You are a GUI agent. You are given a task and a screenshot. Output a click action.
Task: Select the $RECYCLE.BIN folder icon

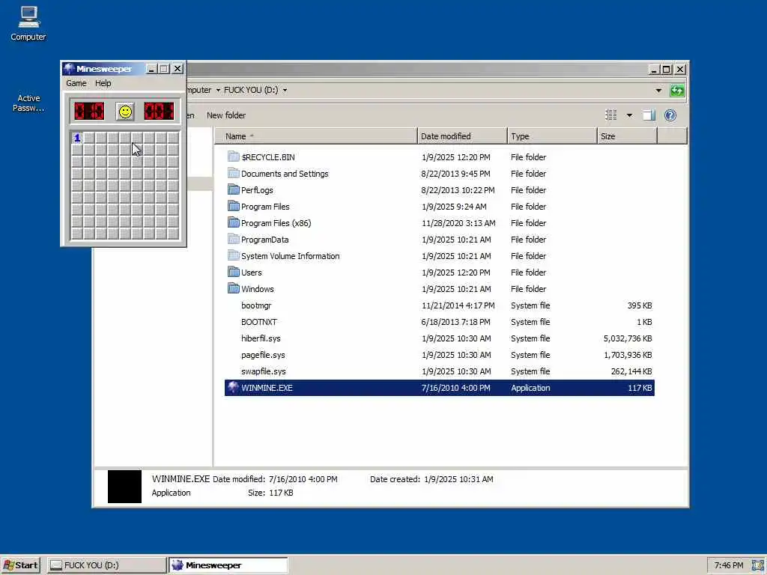234,157
